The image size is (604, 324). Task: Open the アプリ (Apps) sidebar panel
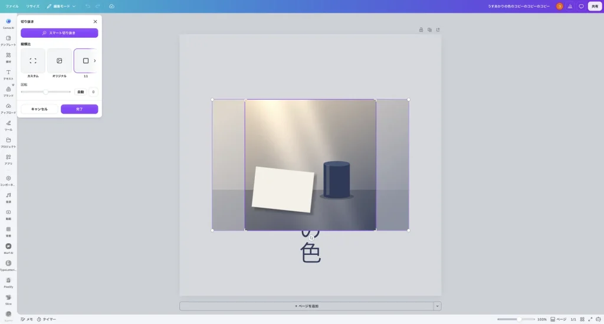[8, 159]
